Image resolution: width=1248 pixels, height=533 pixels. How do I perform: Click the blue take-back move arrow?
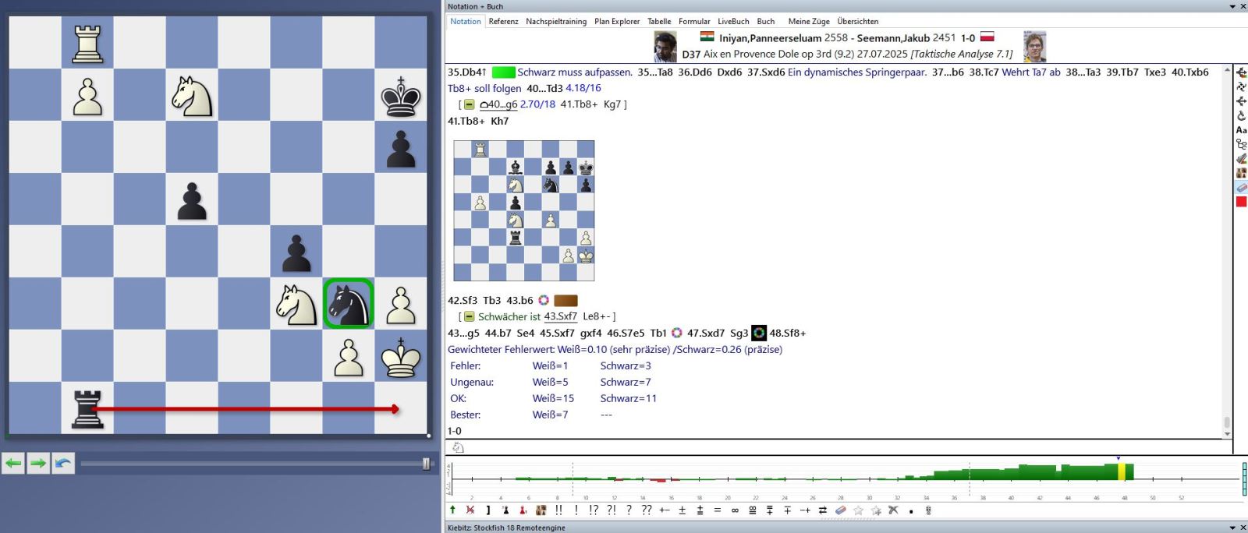click(63, 464)
